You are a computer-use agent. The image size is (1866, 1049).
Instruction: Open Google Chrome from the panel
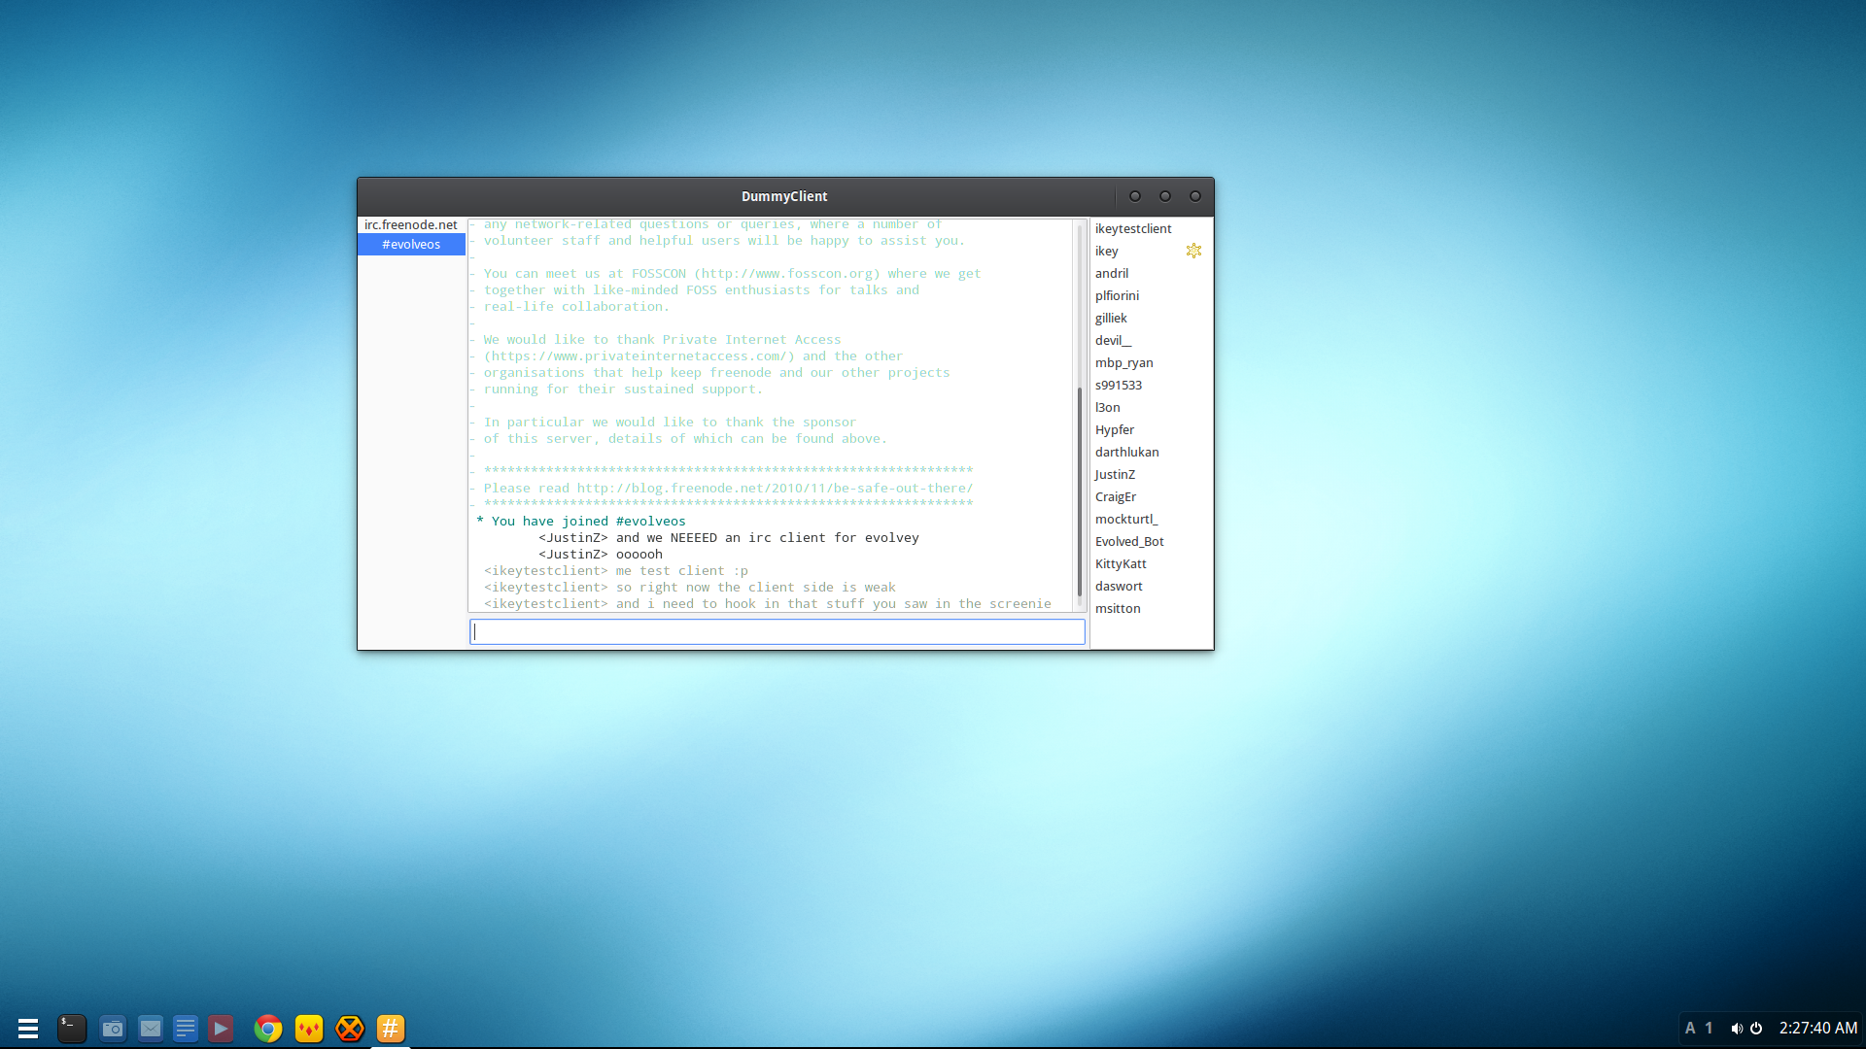268,1028
